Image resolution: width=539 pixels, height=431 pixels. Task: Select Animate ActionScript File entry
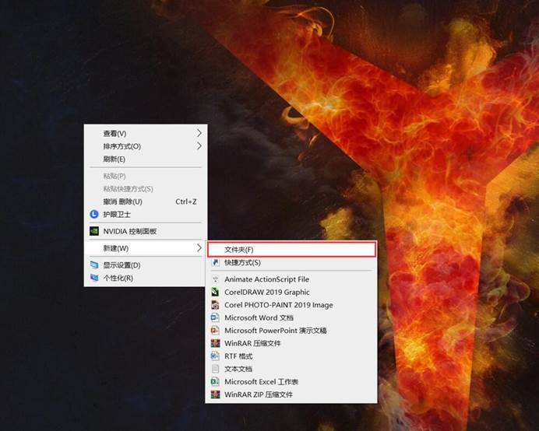pos(266,279)
